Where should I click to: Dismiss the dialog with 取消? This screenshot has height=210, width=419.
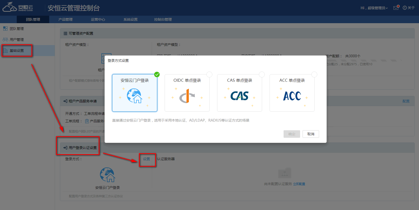pyautogui.click(x=311, y=134)
